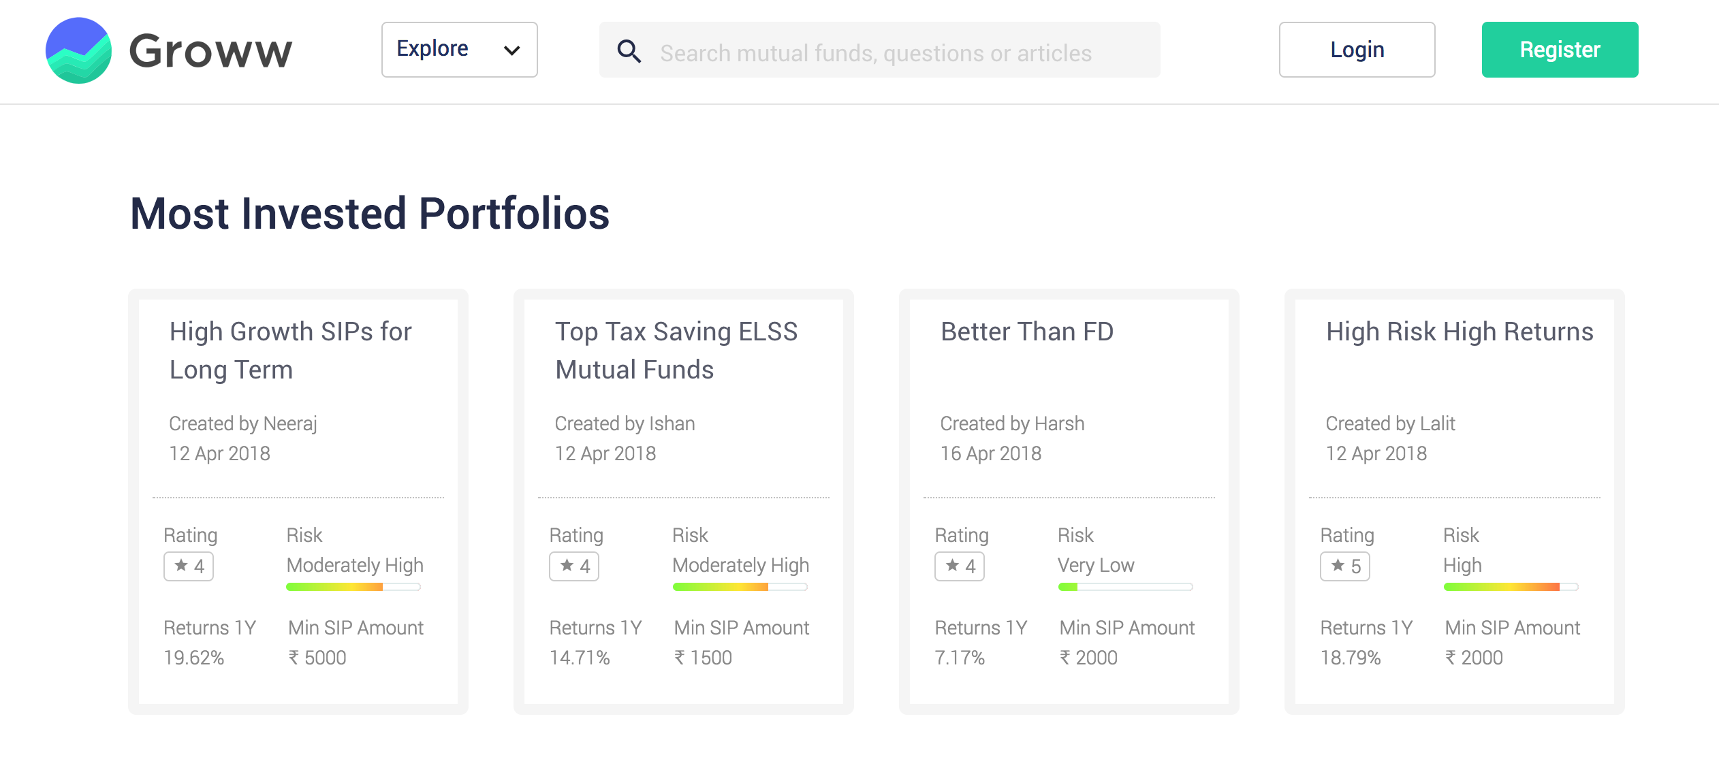Screen dimensions: 1719x772
Task: Click the 5-star rating badge on High Risk High Returns
Action: 1345,566
